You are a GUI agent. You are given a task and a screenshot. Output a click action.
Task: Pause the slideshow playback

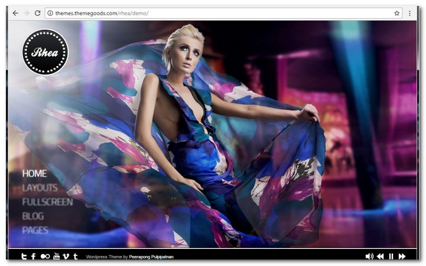(391, 257)
